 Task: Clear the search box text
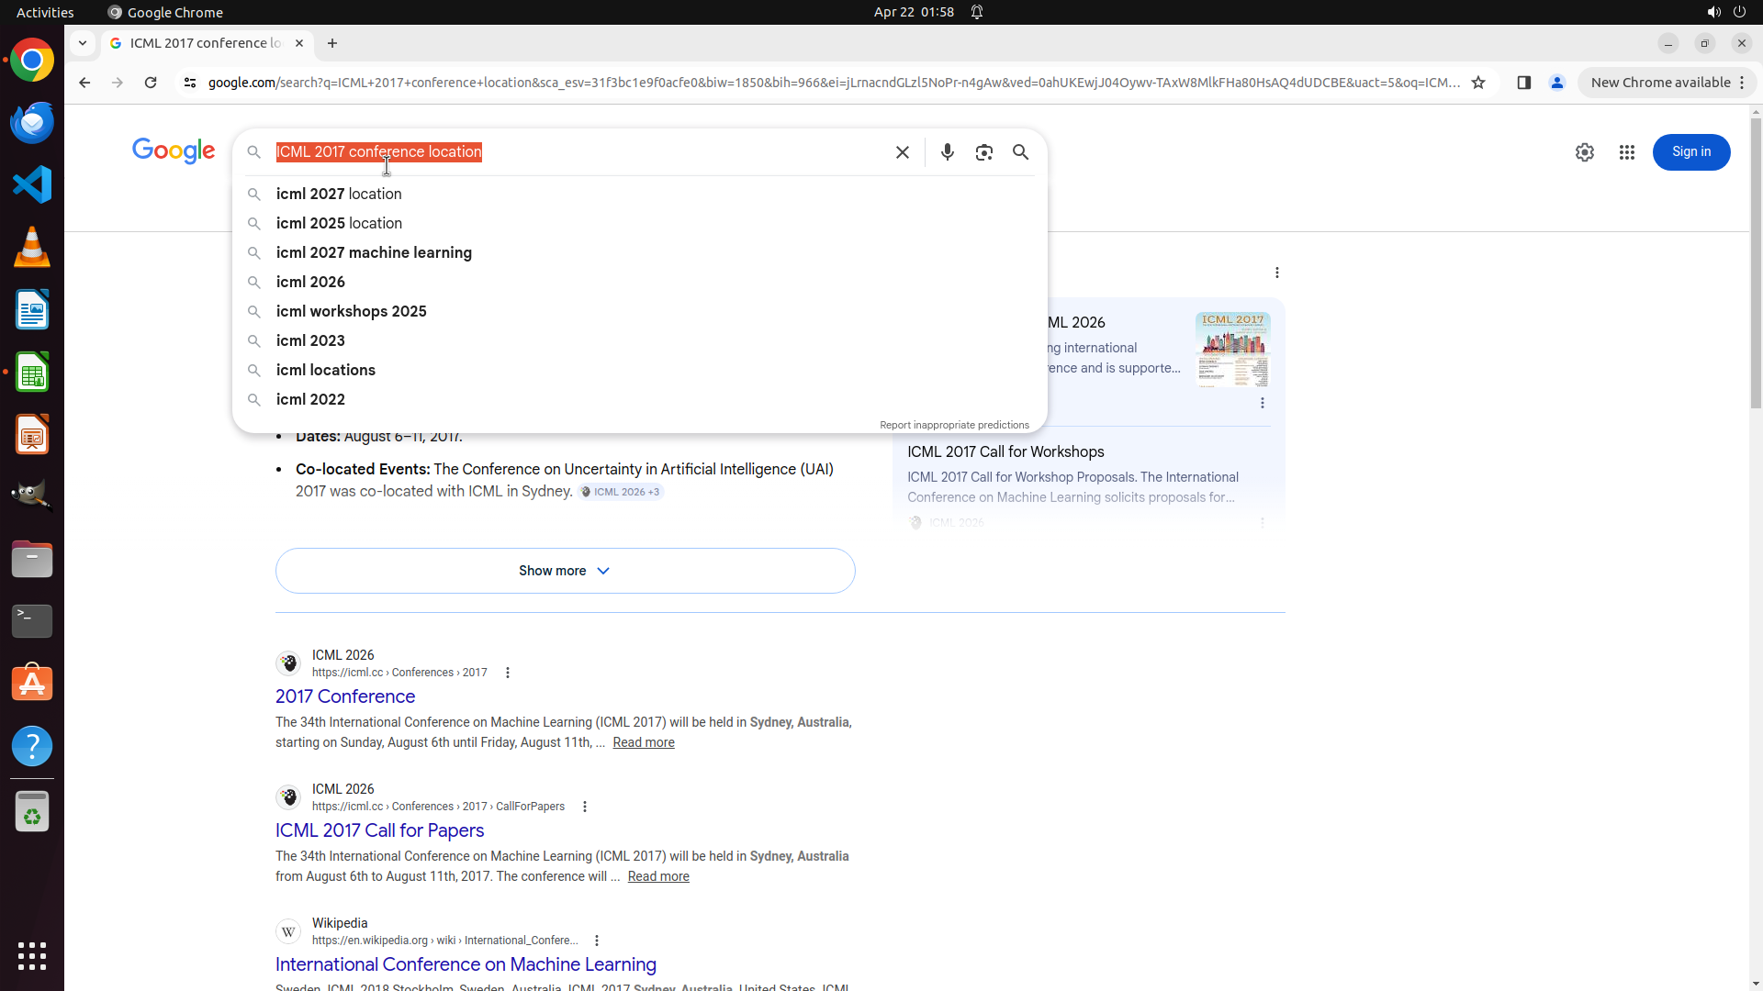902,152
